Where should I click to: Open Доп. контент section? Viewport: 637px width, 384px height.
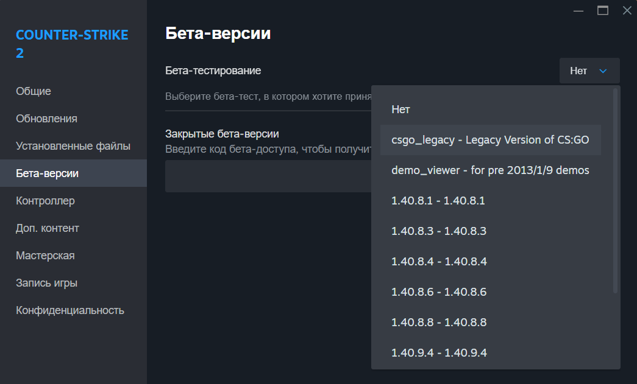tap(48, 228)
